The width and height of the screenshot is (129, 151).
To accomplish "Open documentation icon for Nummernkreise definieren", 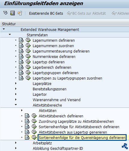I will click(x=21, y=56).
